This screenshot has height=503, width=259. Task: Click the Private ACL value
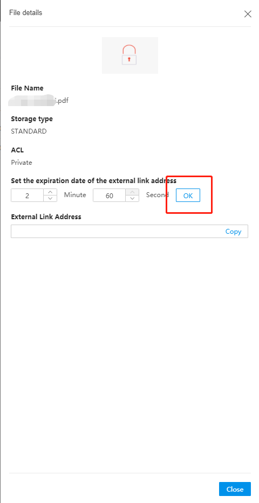[x=22, y=162]
